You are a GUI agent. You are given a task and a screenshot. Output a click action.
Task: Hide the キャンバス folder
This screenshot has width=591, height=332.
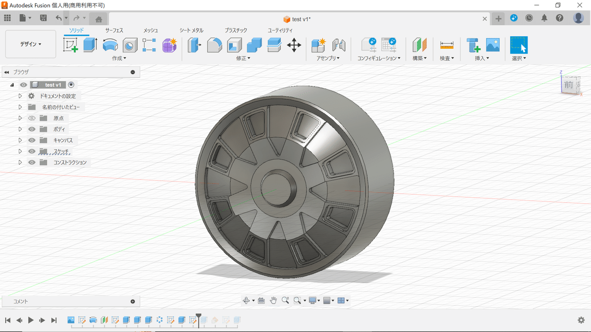pos(32,140)
